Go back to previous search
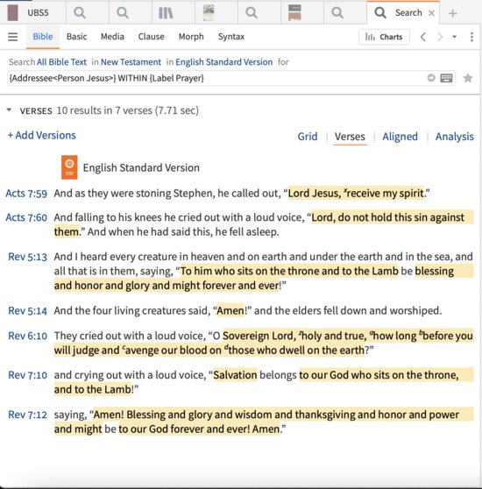Image resolution: width=482 pixels, height=489 pixels. click(422, 37)
